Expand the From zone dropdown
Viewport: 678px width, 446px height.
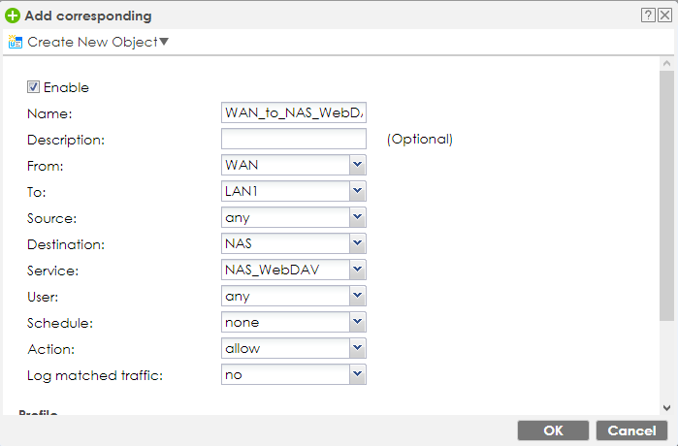pyautogui.click(x=357, y=166)
